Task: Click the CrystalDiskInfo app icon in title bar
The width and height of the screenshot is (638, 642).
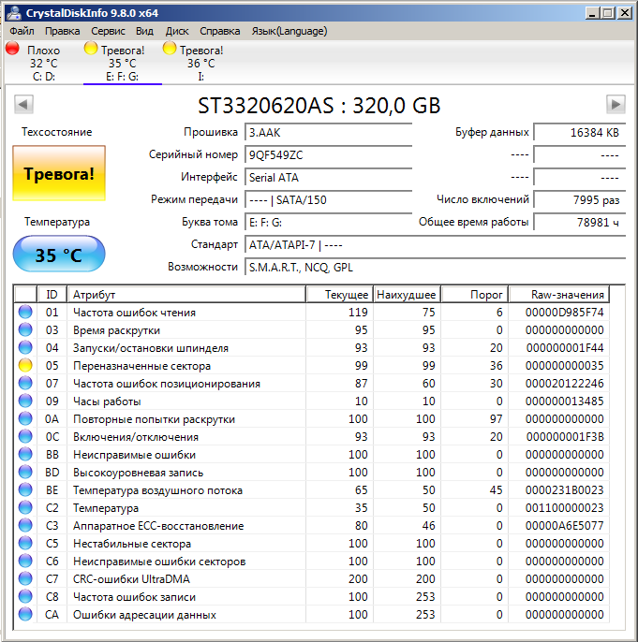Action: pos(13,13)
